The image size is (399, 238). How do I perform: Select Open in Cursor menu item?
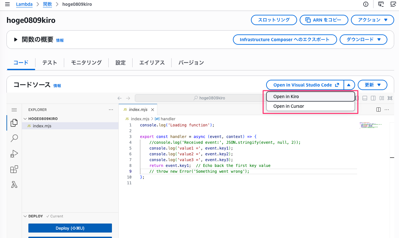point(311,106)
